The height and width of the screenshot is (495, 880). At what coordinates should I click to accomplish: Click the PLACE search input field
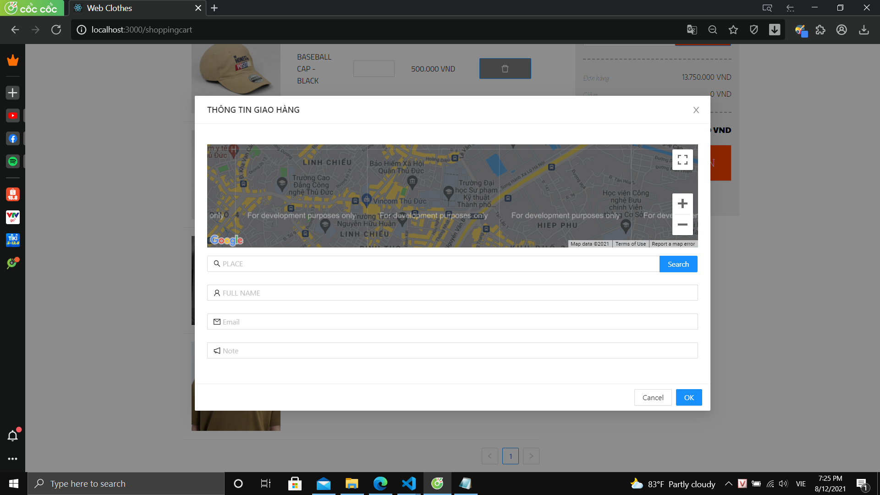click(433, 264)
